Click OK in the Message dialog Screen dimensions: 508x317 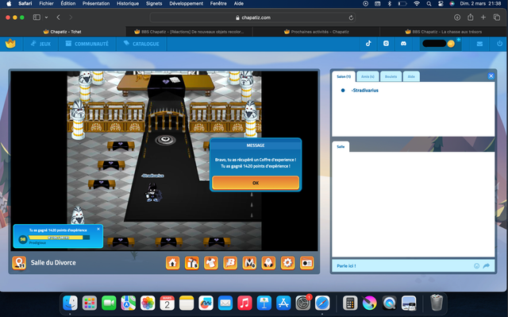click(x=256, y=183)
